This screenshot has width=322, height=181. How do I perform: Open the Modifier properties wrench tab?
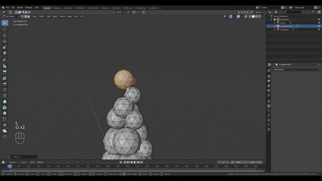pyautogui.click(x=269, y=106)
